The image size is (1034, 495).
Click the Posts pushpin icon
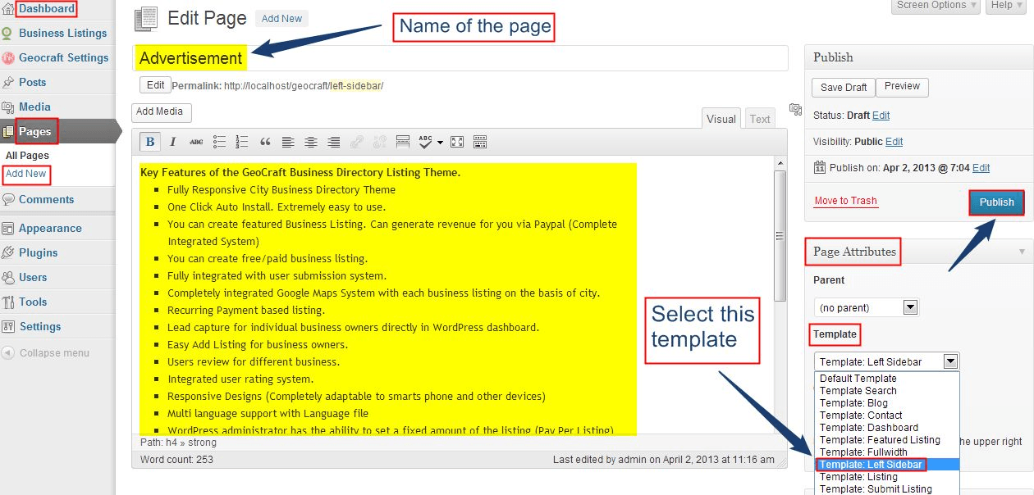7,83
